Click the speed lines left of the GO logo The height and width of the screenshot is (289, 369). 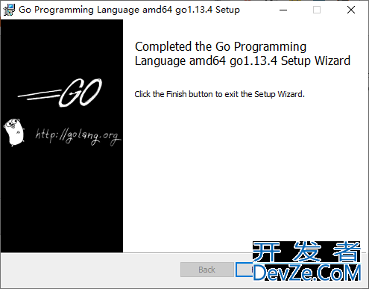click(x=40, y=95)
